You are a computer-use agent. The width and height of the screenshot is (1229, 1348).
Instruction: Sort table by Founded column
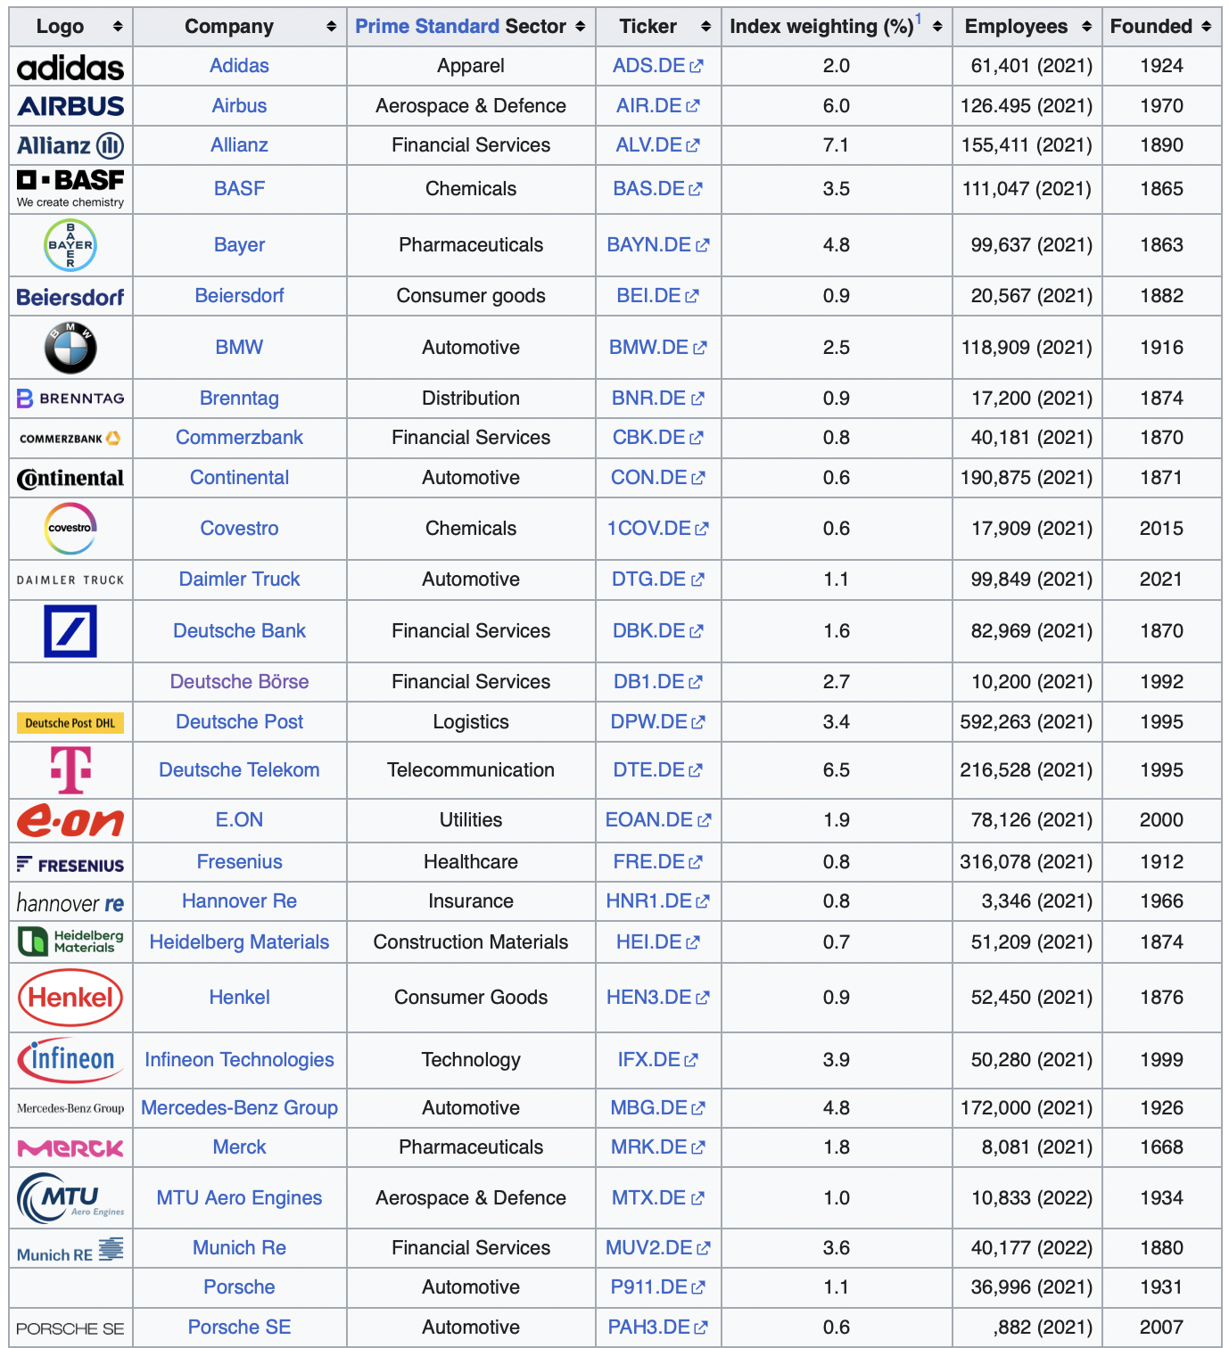click(1207, 27)
